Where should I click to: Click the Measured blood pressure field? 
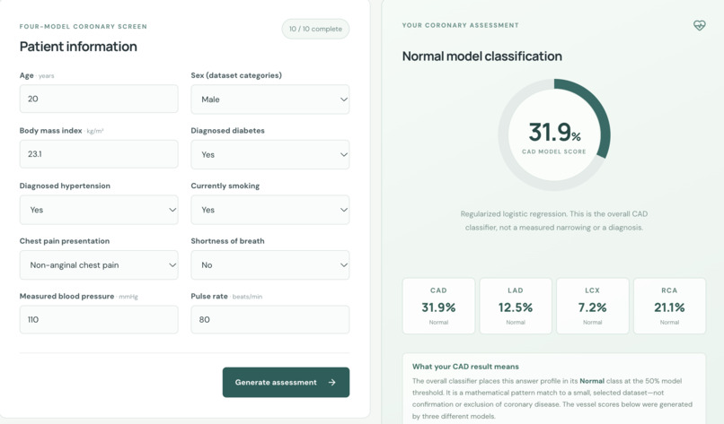coord(99,319)
